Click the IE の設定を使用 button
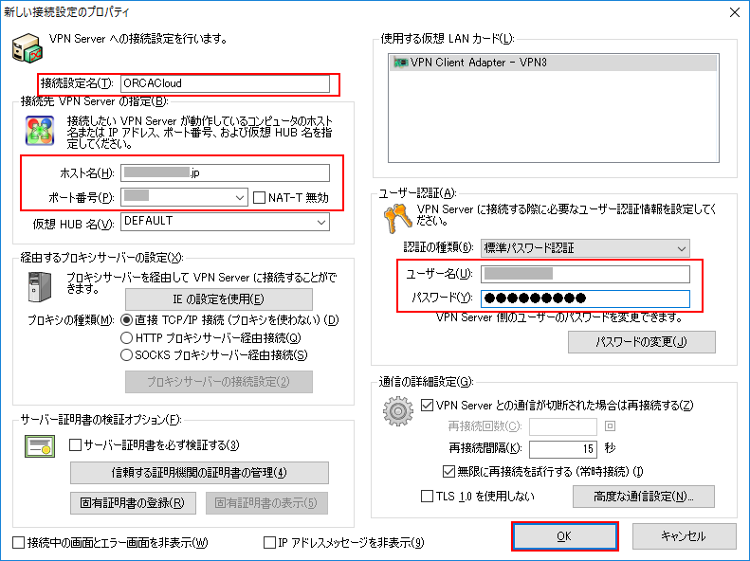Screen dimensions: 750x561 (x=219, y=299)
